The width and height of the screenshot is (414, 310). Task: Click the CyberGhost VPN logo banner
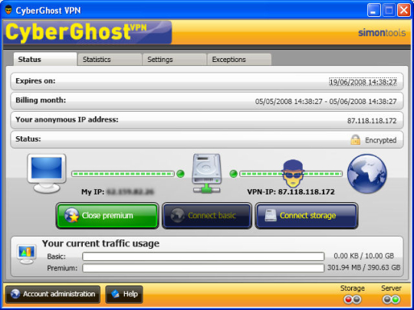(x=87, y=32)
